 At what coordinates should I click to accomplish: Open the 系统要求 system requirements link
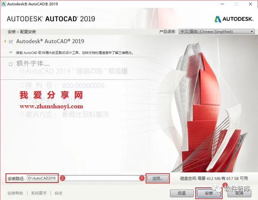pos(39,193)
